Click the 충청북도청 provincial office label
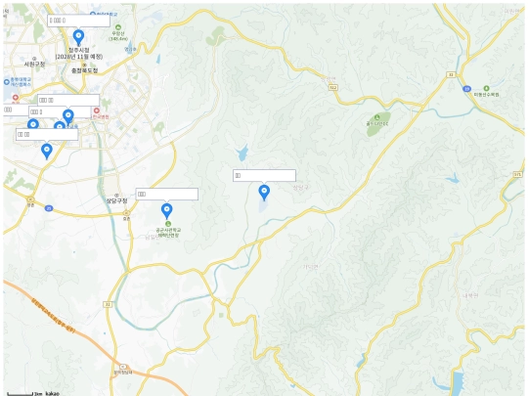This screenshot has width=528, height=396. pyautogui.click(x=85, y=70)
